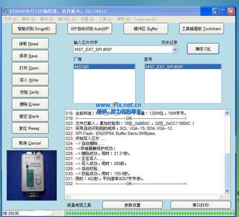The width and height of the screenshot is (239, 217).
Task: Maximize the RT809F programmer window
Action: (x=223, y=12)
